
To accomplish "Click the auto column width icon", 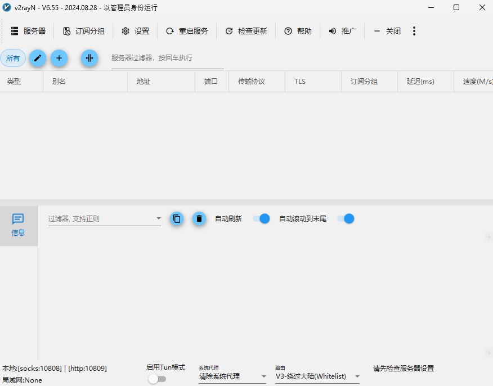I will pyautogui.click(x=89, y=58).
